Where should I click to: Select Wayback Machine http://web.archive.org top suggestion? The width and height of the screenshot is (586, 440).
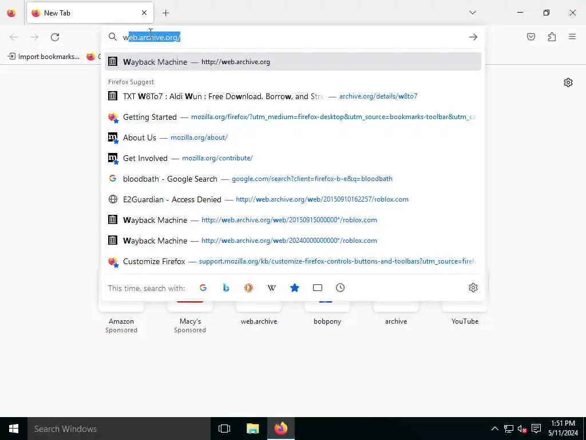293,62
